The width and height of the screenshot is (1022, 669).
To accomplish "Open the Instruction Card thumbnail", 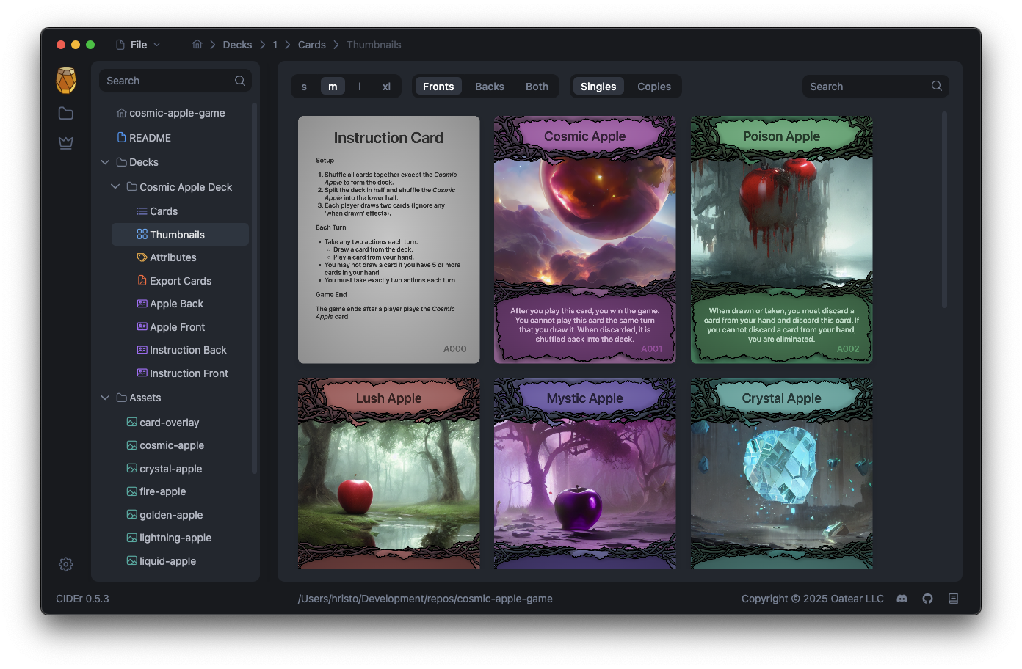I will [388, 239].
